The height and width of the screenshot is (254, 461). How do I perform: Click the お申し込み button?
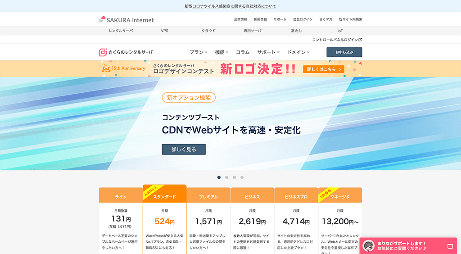(x=344, y=52)
